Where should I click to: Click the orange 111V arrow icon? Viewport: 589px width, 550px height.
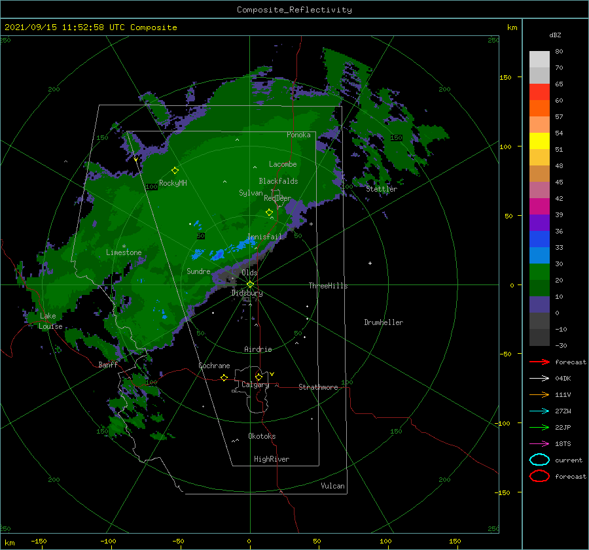[x=539, y=394]
